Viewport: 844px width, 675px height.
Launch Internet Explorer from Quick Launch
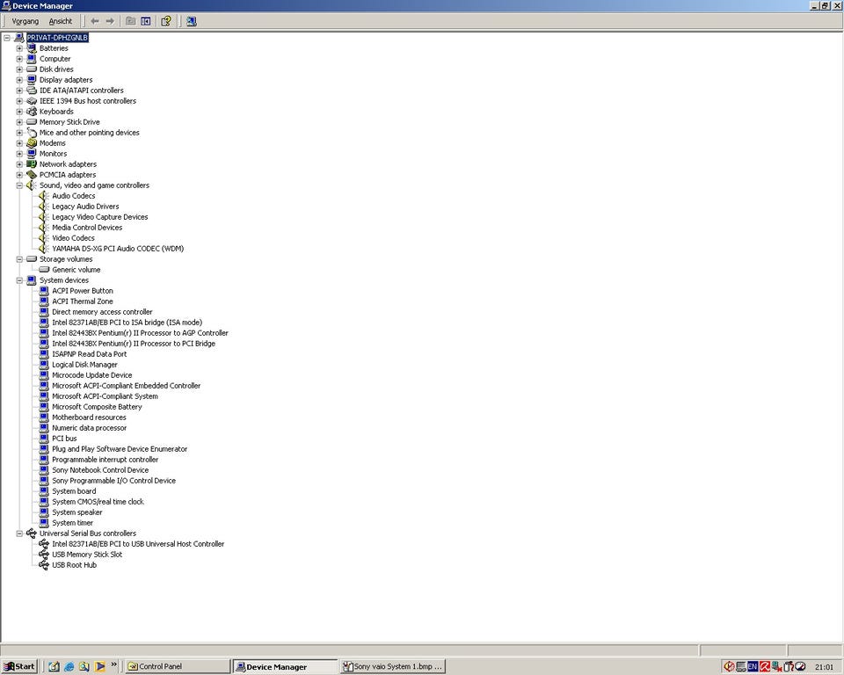69,666
